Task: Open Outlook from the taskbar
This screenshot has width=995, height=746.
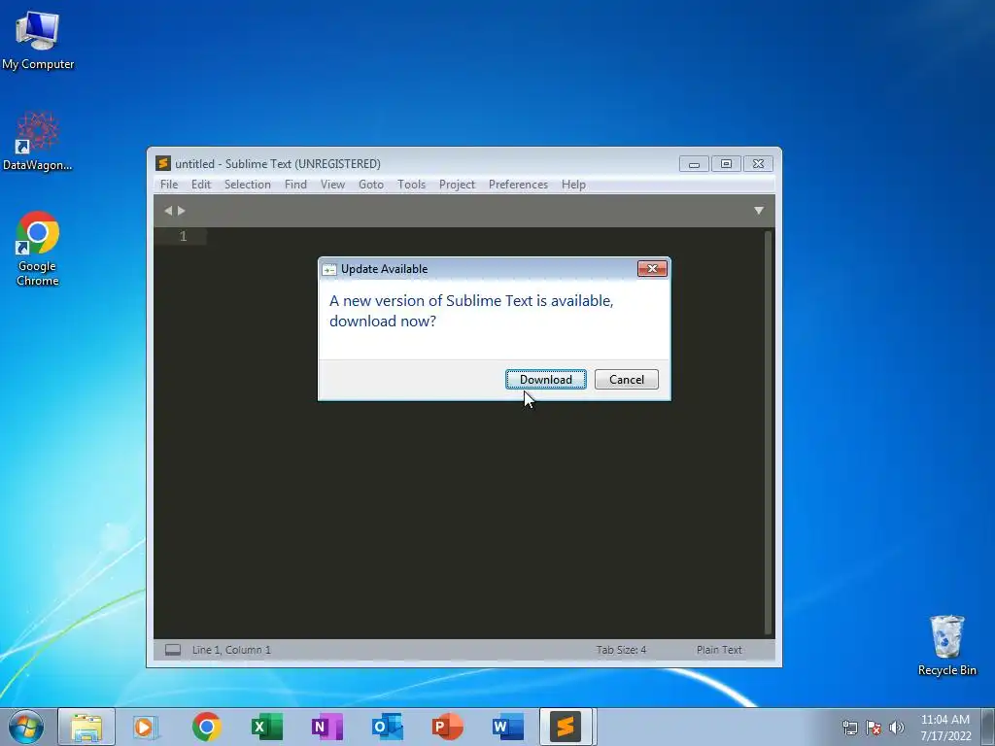Action: (387, 727)
